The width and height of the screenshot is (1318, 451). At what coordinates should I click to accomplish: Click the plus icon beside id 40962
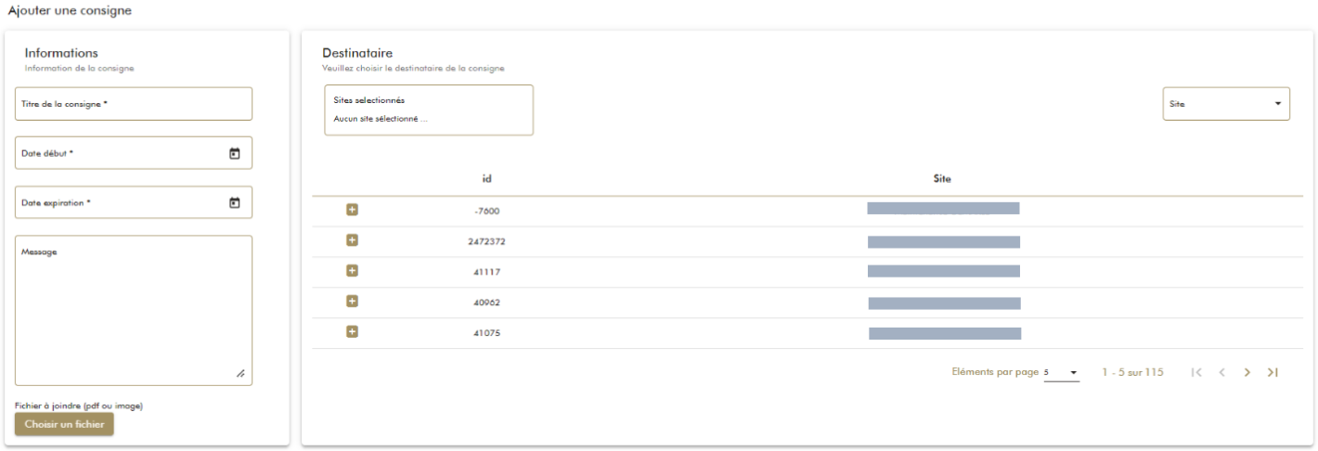[x=352, y=302]
